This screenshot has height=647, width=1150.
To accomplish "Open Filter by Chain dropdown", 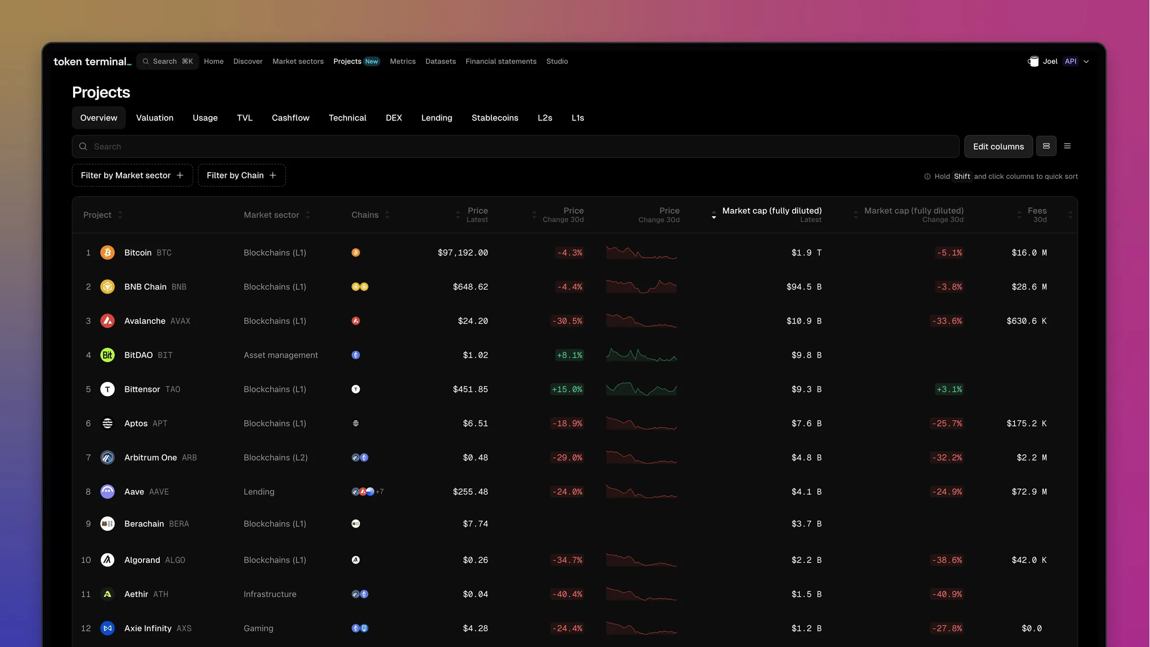I will 242,175.
